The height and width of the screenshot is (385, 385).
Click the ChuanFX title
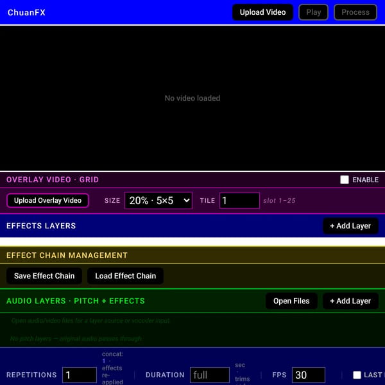tap(26, 13)
